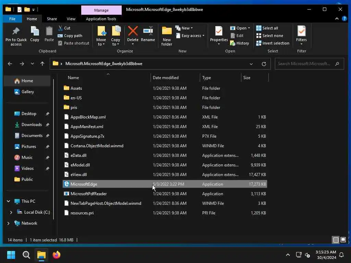351x263 pixels.
Task: Open recent locations dropdown arrow
Action: (x=33, y=64)
